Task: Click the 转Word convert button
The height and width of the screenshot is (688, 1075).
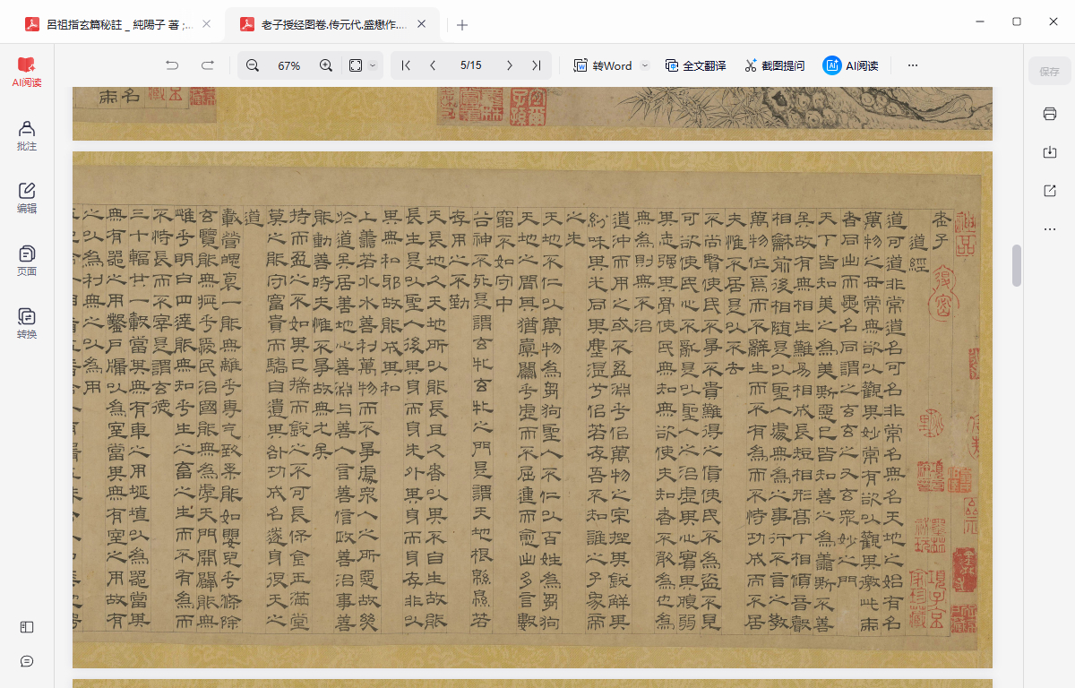Action: coord(603,65)
